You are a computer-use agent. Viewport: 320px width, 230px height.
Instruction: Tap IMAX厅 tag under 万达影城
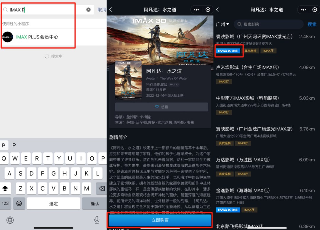243,174
